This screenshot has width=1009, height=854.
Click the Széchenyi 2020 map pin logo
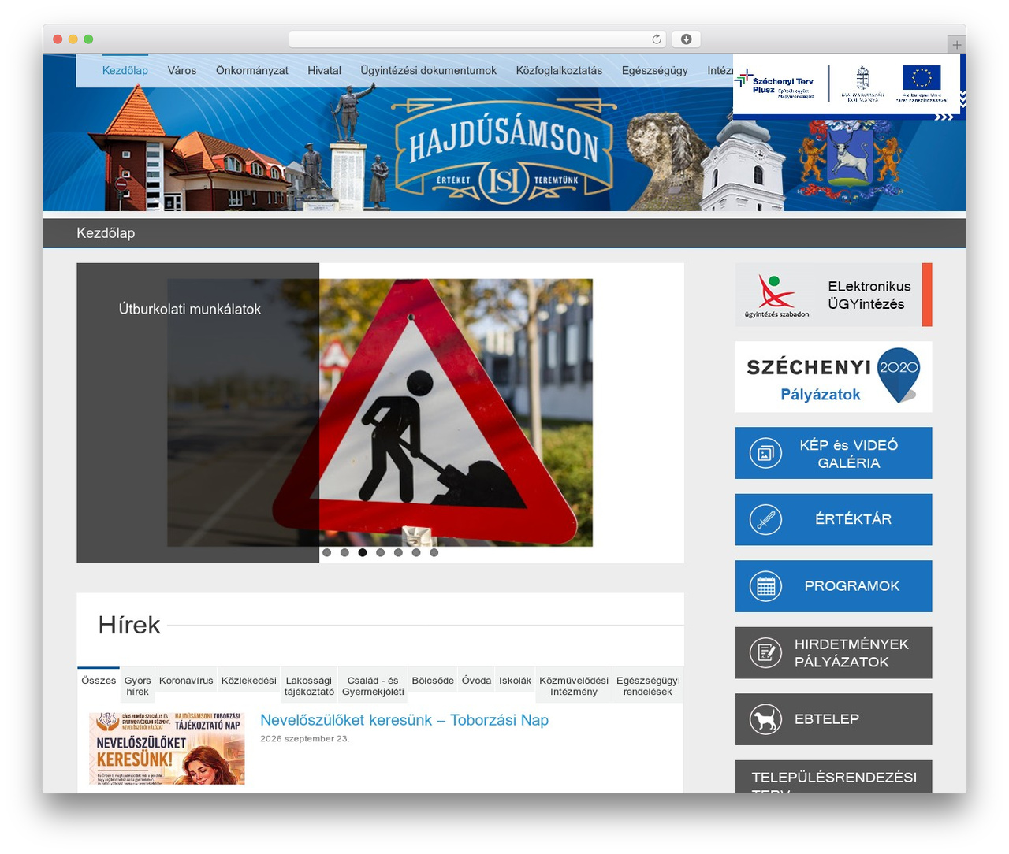(x=899, y=376)
